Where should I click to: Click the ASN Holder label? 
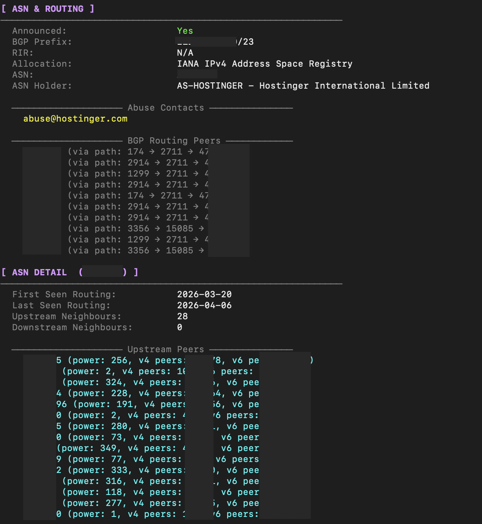pyautogui.click(x=42, y=86)
